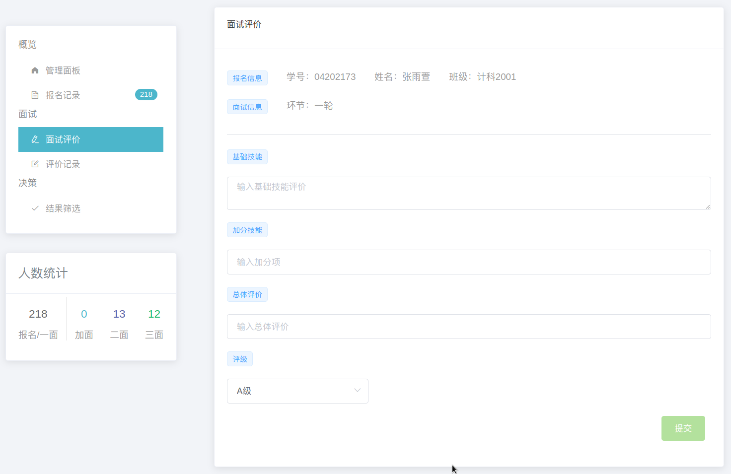
Task: Focus the 输入加分项 input field
Action: (469, 262)
